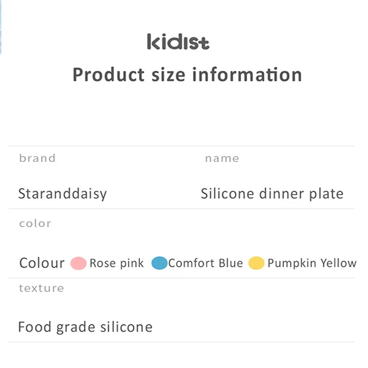The height and width of the screenshot is (368, 368).
Task: Choose the Pumpkin Yellow color dot
Action: click(x=256, y=263)
